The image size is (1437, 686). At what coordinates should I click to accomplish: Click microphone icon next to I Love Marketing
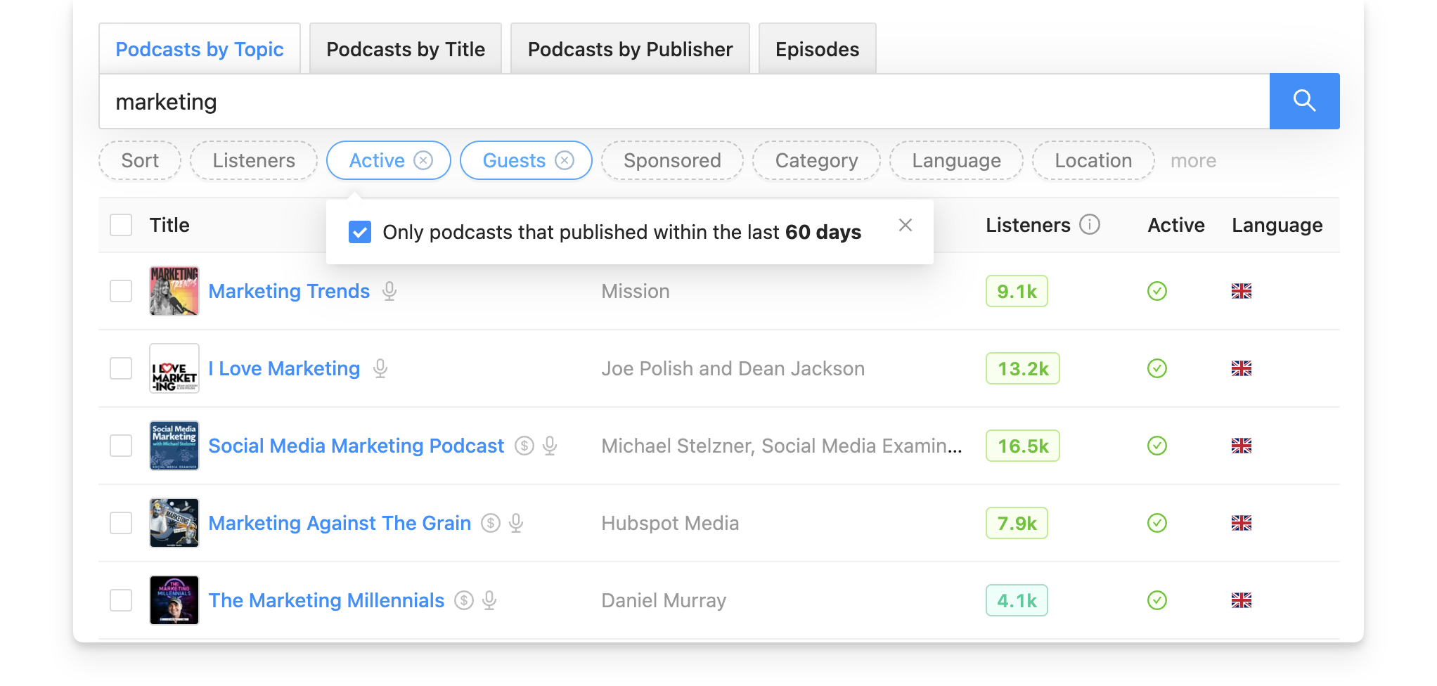pyautogui.click(x=380, y=368)
